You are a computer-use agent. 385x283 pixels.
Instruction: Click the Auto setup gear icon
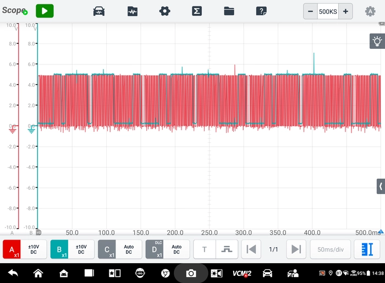point(370,12)
